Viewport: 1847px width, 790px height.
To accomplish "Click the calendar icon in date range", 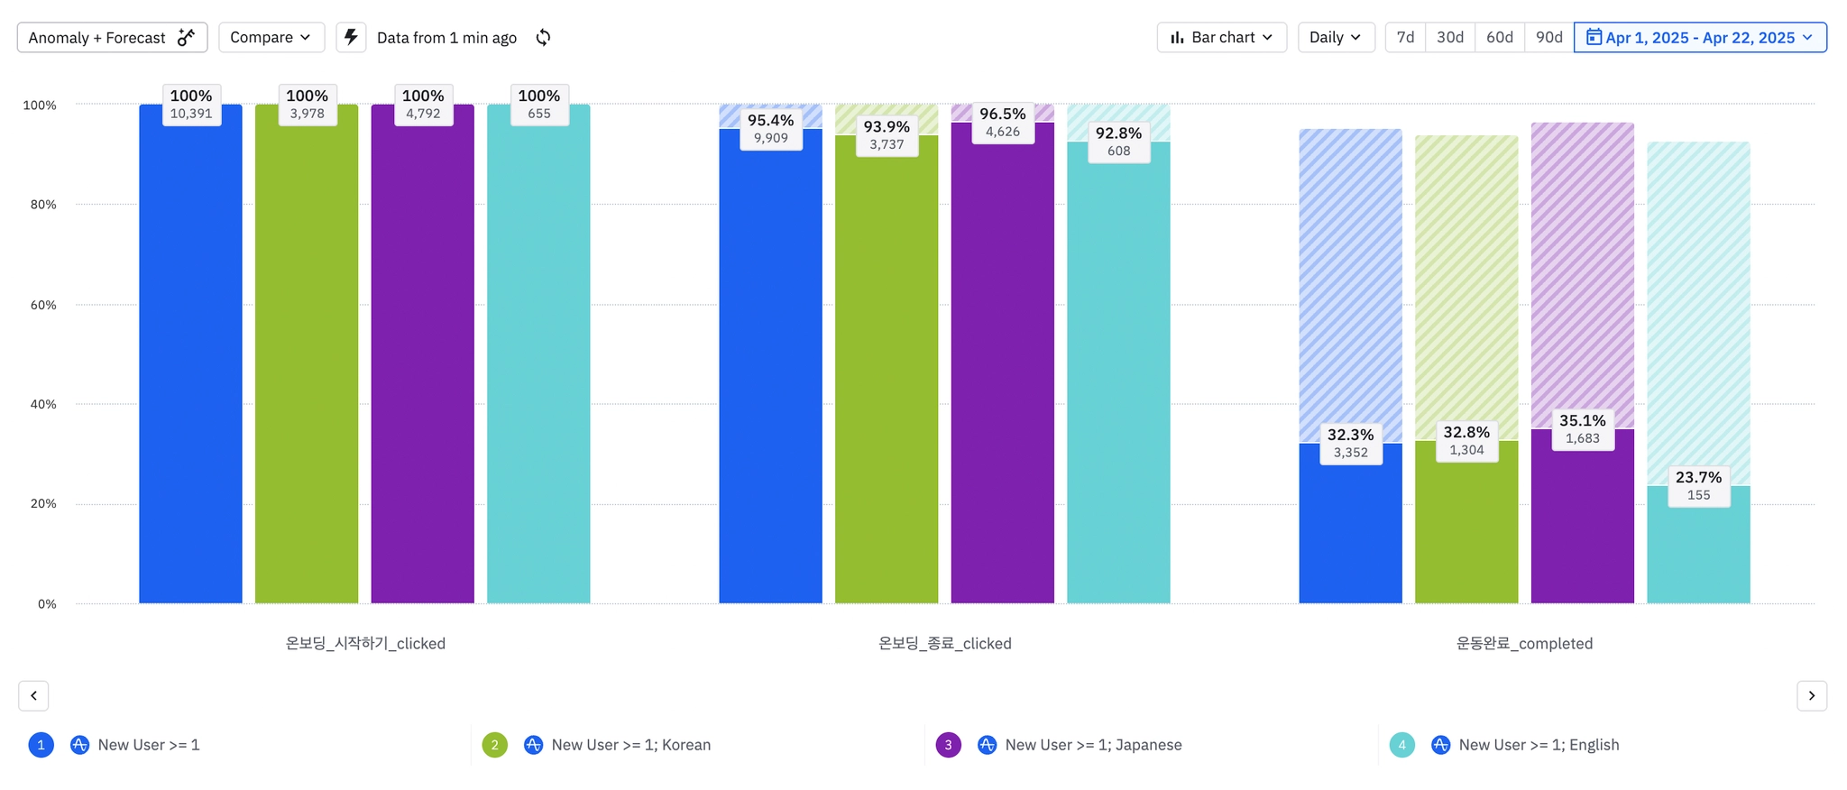I will (x=1594, y=37).
